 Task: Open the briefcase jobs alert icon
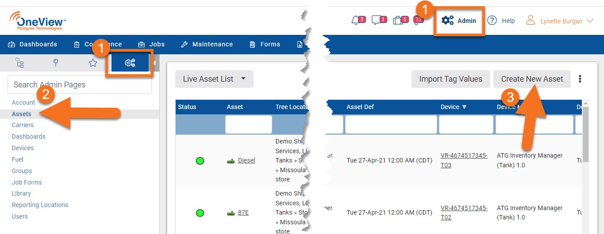point(397,21)
